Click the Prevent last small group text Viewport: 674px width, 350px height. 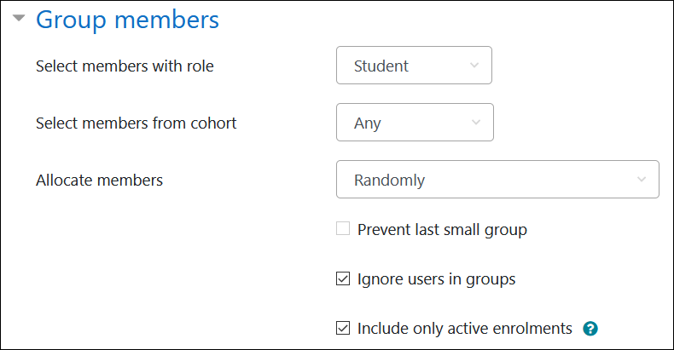pos(442,229)
